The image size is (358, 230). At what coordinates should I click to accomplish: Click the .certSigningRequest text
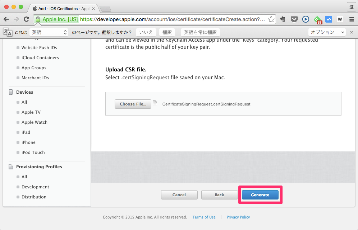(145, 78)
